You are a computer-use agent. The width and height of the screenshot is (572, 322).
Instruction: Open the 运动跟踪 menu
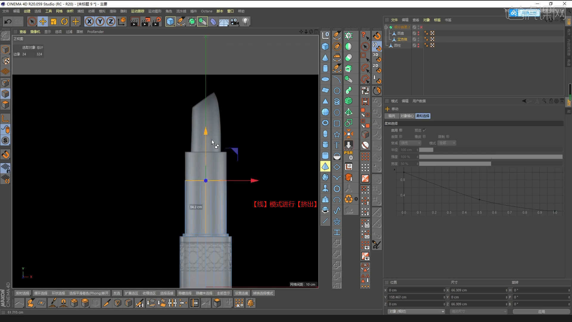point(138,11)
